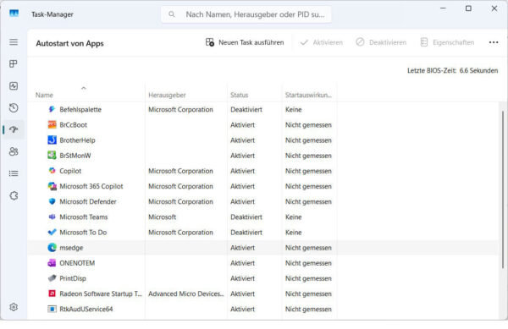The image size is (508, 329).
Task: Open the more options ellipsis menu
Action: click(494, 42)
